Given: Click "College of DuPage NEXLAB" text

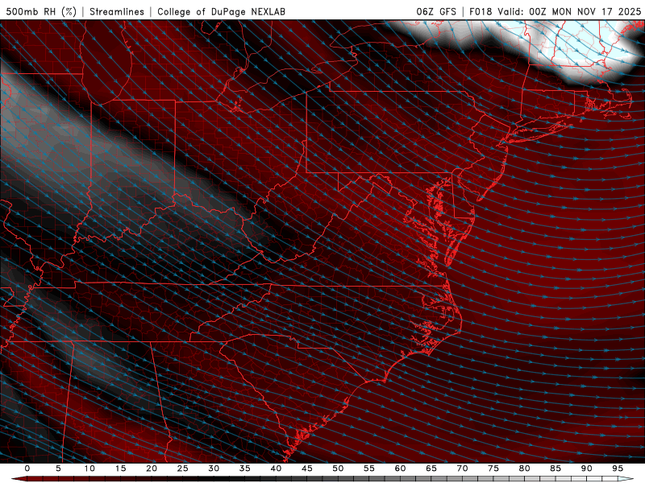Looking at the screenshot, I should pos(221,11).
